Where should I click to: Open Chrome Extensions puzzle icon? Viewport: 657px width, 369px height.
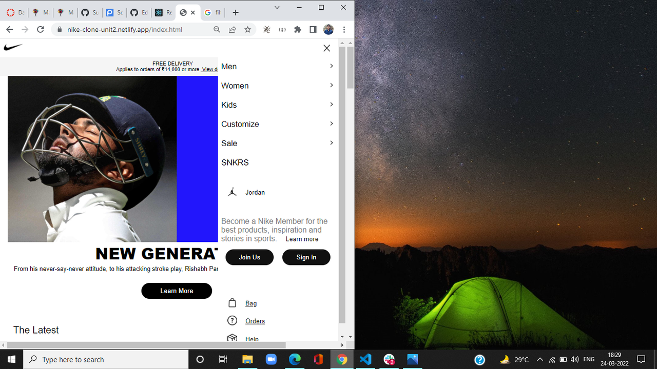coord(298,30)
